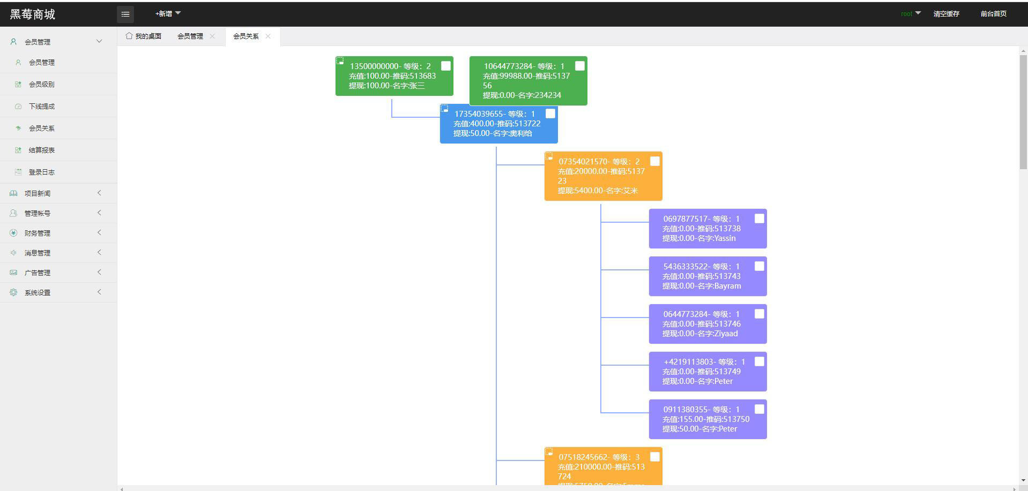The image size is (1028, 491).
Task: Click the 会员级别 sidebar icon
Action: tap(18, 85)
